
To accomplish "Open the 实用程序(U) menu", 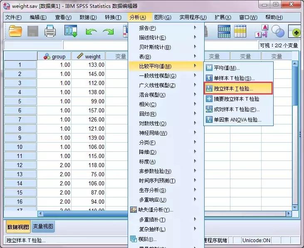I will coord(193,17).
